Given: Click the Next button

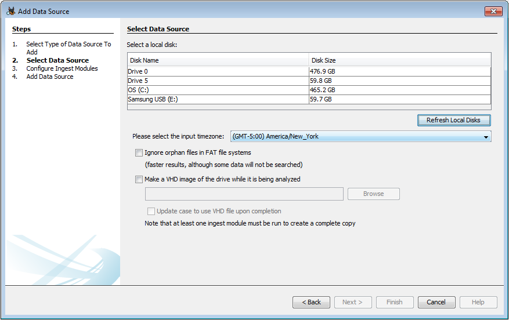Looking at the screenshot, I should (352, 302).
